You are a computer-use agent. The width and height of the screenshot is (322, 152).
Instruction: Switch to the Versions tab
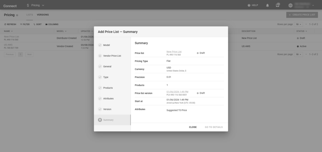click(x=43, y=15)
